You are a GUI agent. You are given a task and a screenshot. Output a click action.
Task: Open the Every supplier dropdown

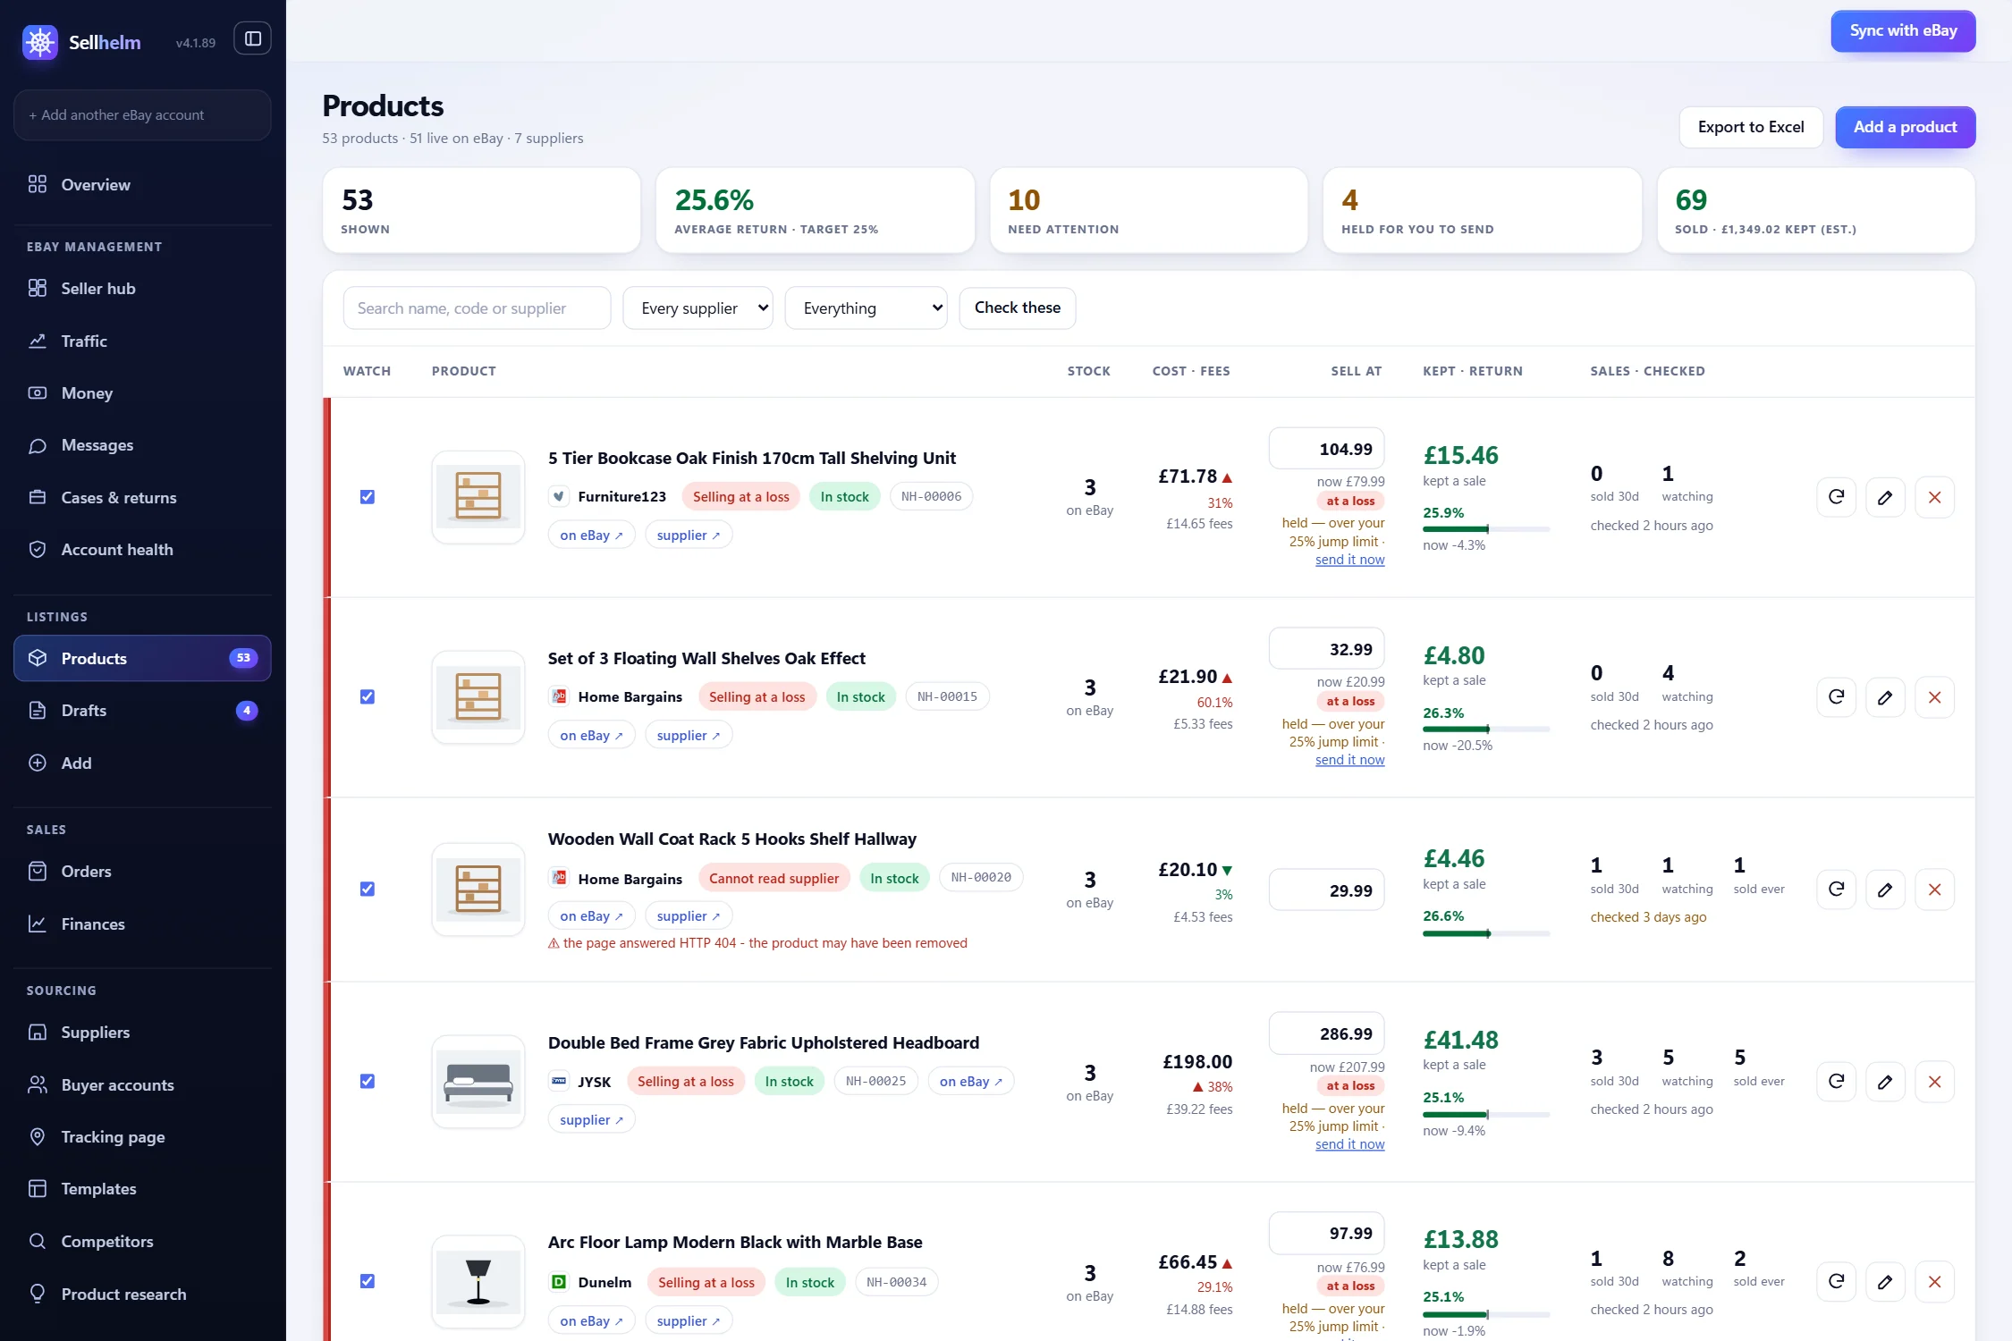point(697,308)
